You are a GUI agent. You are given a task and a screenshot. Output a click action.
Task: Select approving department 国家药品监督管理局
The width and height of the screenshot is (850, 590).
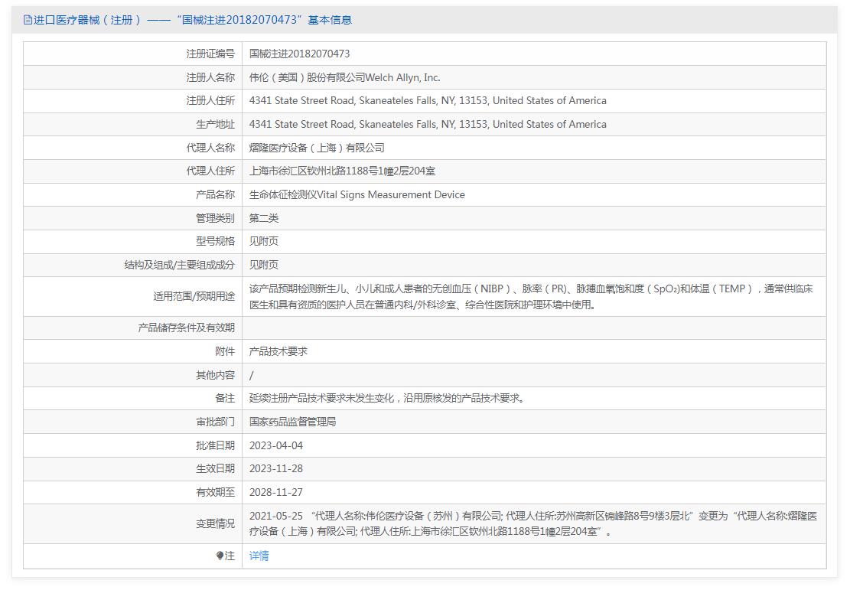293,422
